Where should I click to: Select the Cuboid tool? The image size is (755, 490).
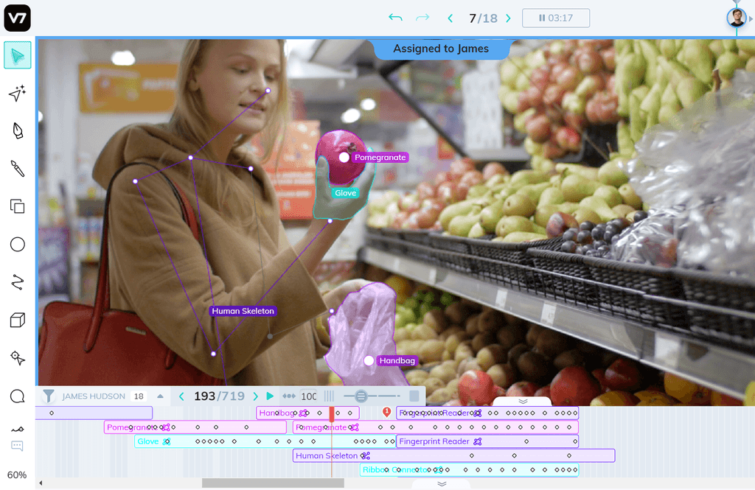(x=17, y=320)
